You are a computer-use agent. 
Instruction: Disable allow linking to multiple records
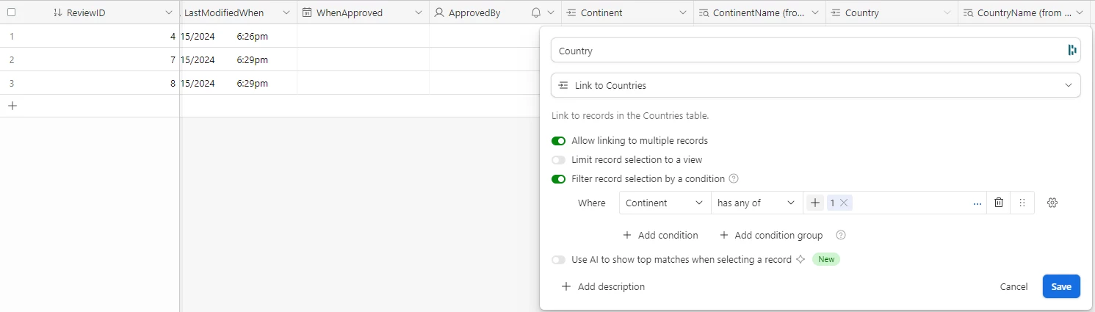click(x=559, y=140)
